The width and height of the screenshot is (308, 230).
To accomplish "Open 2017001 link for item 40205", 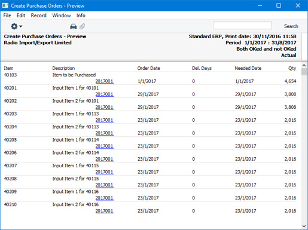I will [105, 146].
